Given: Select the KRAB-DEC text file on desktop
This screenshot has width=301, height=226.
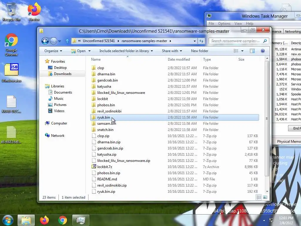Looking at the screenshot, I should click(11, 104).
